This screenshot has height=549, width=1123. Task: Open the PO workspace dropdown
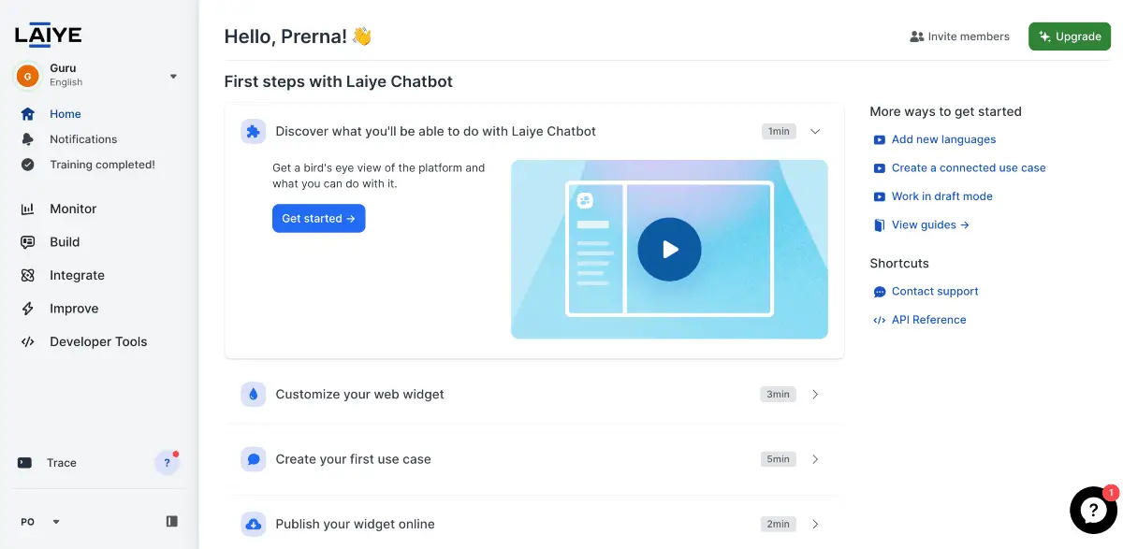tap(40, 522)
